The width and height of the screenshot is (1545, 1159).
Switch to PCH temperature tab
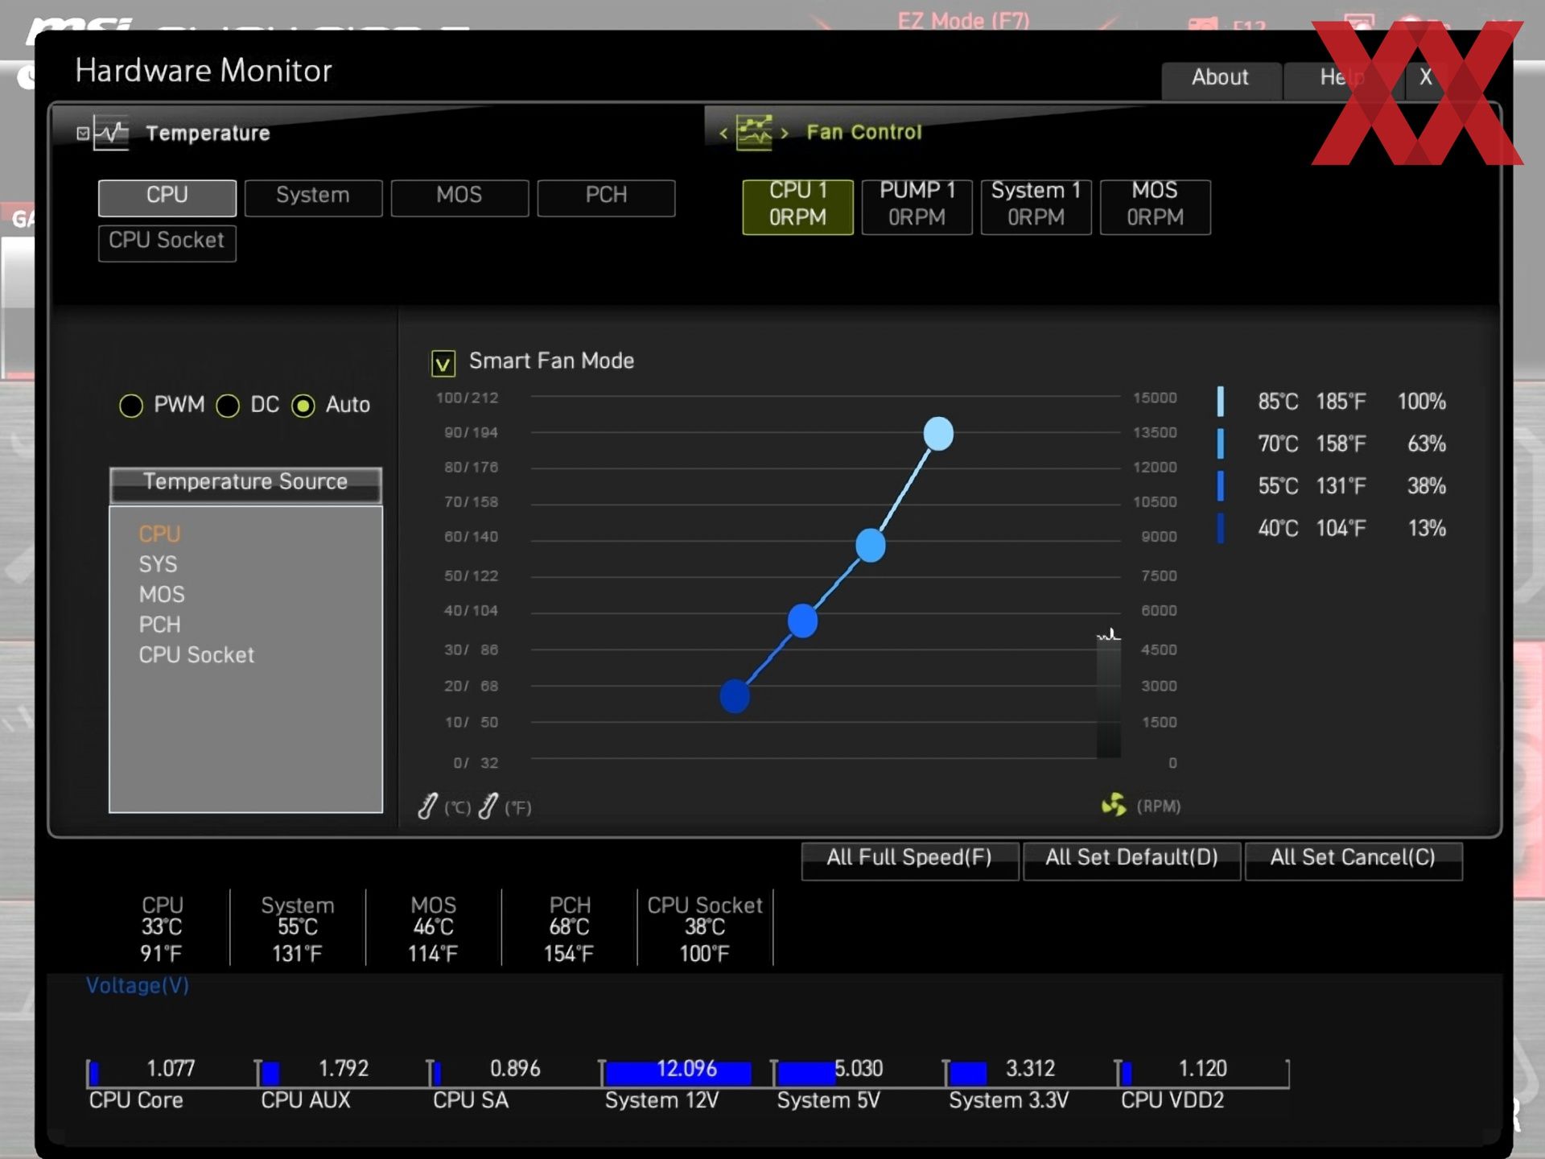tap(606, 197)
